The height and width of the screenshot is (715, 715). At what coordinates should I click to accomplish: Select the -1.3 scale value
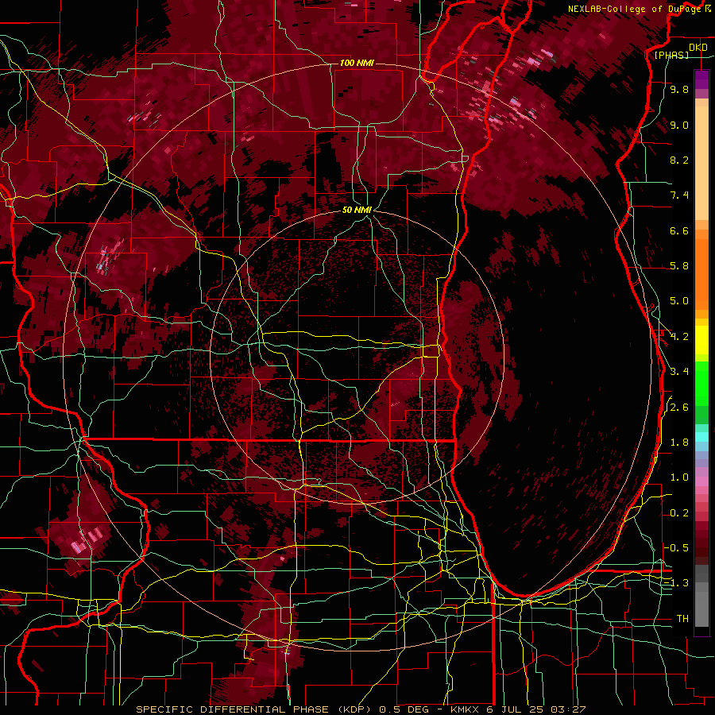(677, 583)
